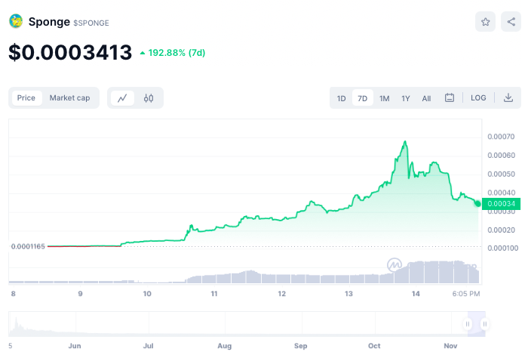Download chart data icon

pyautogui.click(x=508, y=98)
